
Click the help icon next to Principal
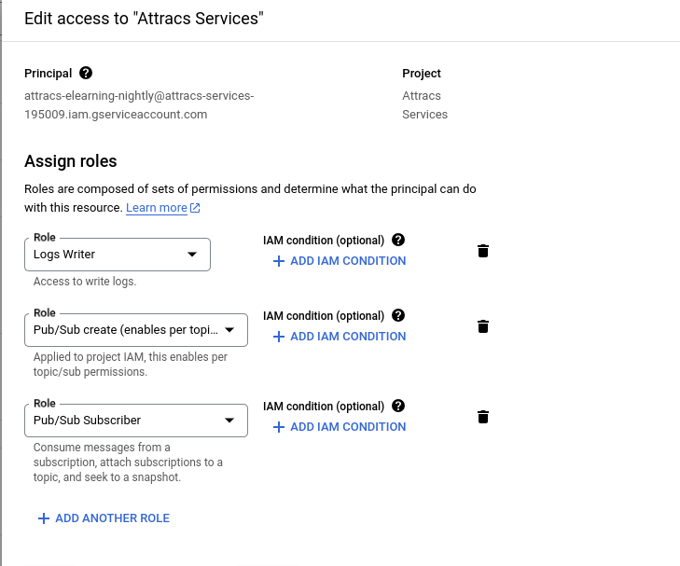pyautogui.click(x=86, y=73)
